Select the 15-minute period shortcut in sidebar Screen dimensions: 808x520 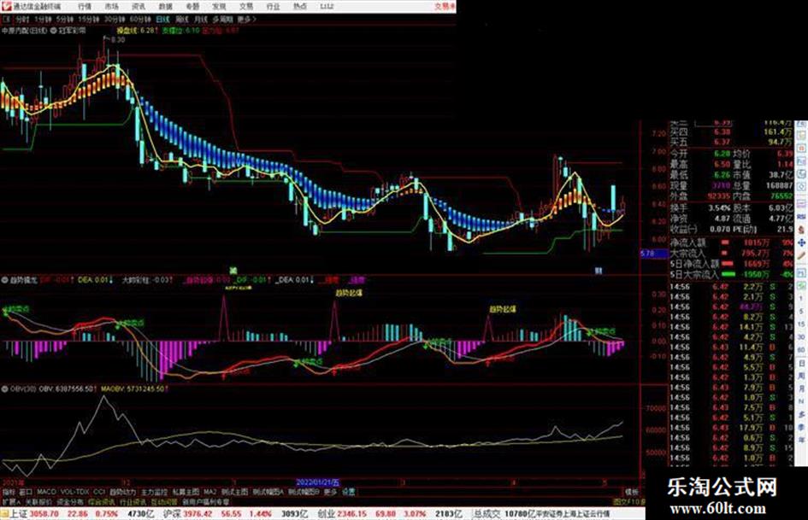[801, 324]
